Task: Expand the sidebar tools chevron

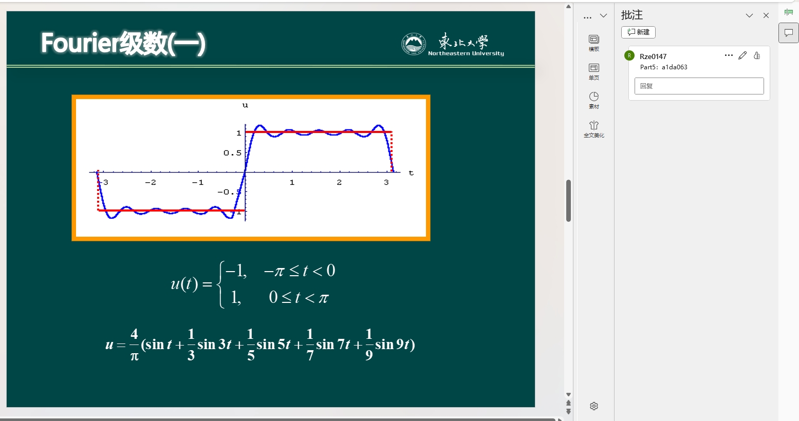Action: click(604, 16)
